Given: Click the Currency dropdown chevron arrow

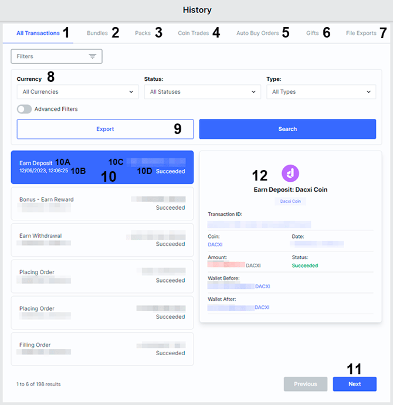Looking at the screenshot, I should click(131, 91).
